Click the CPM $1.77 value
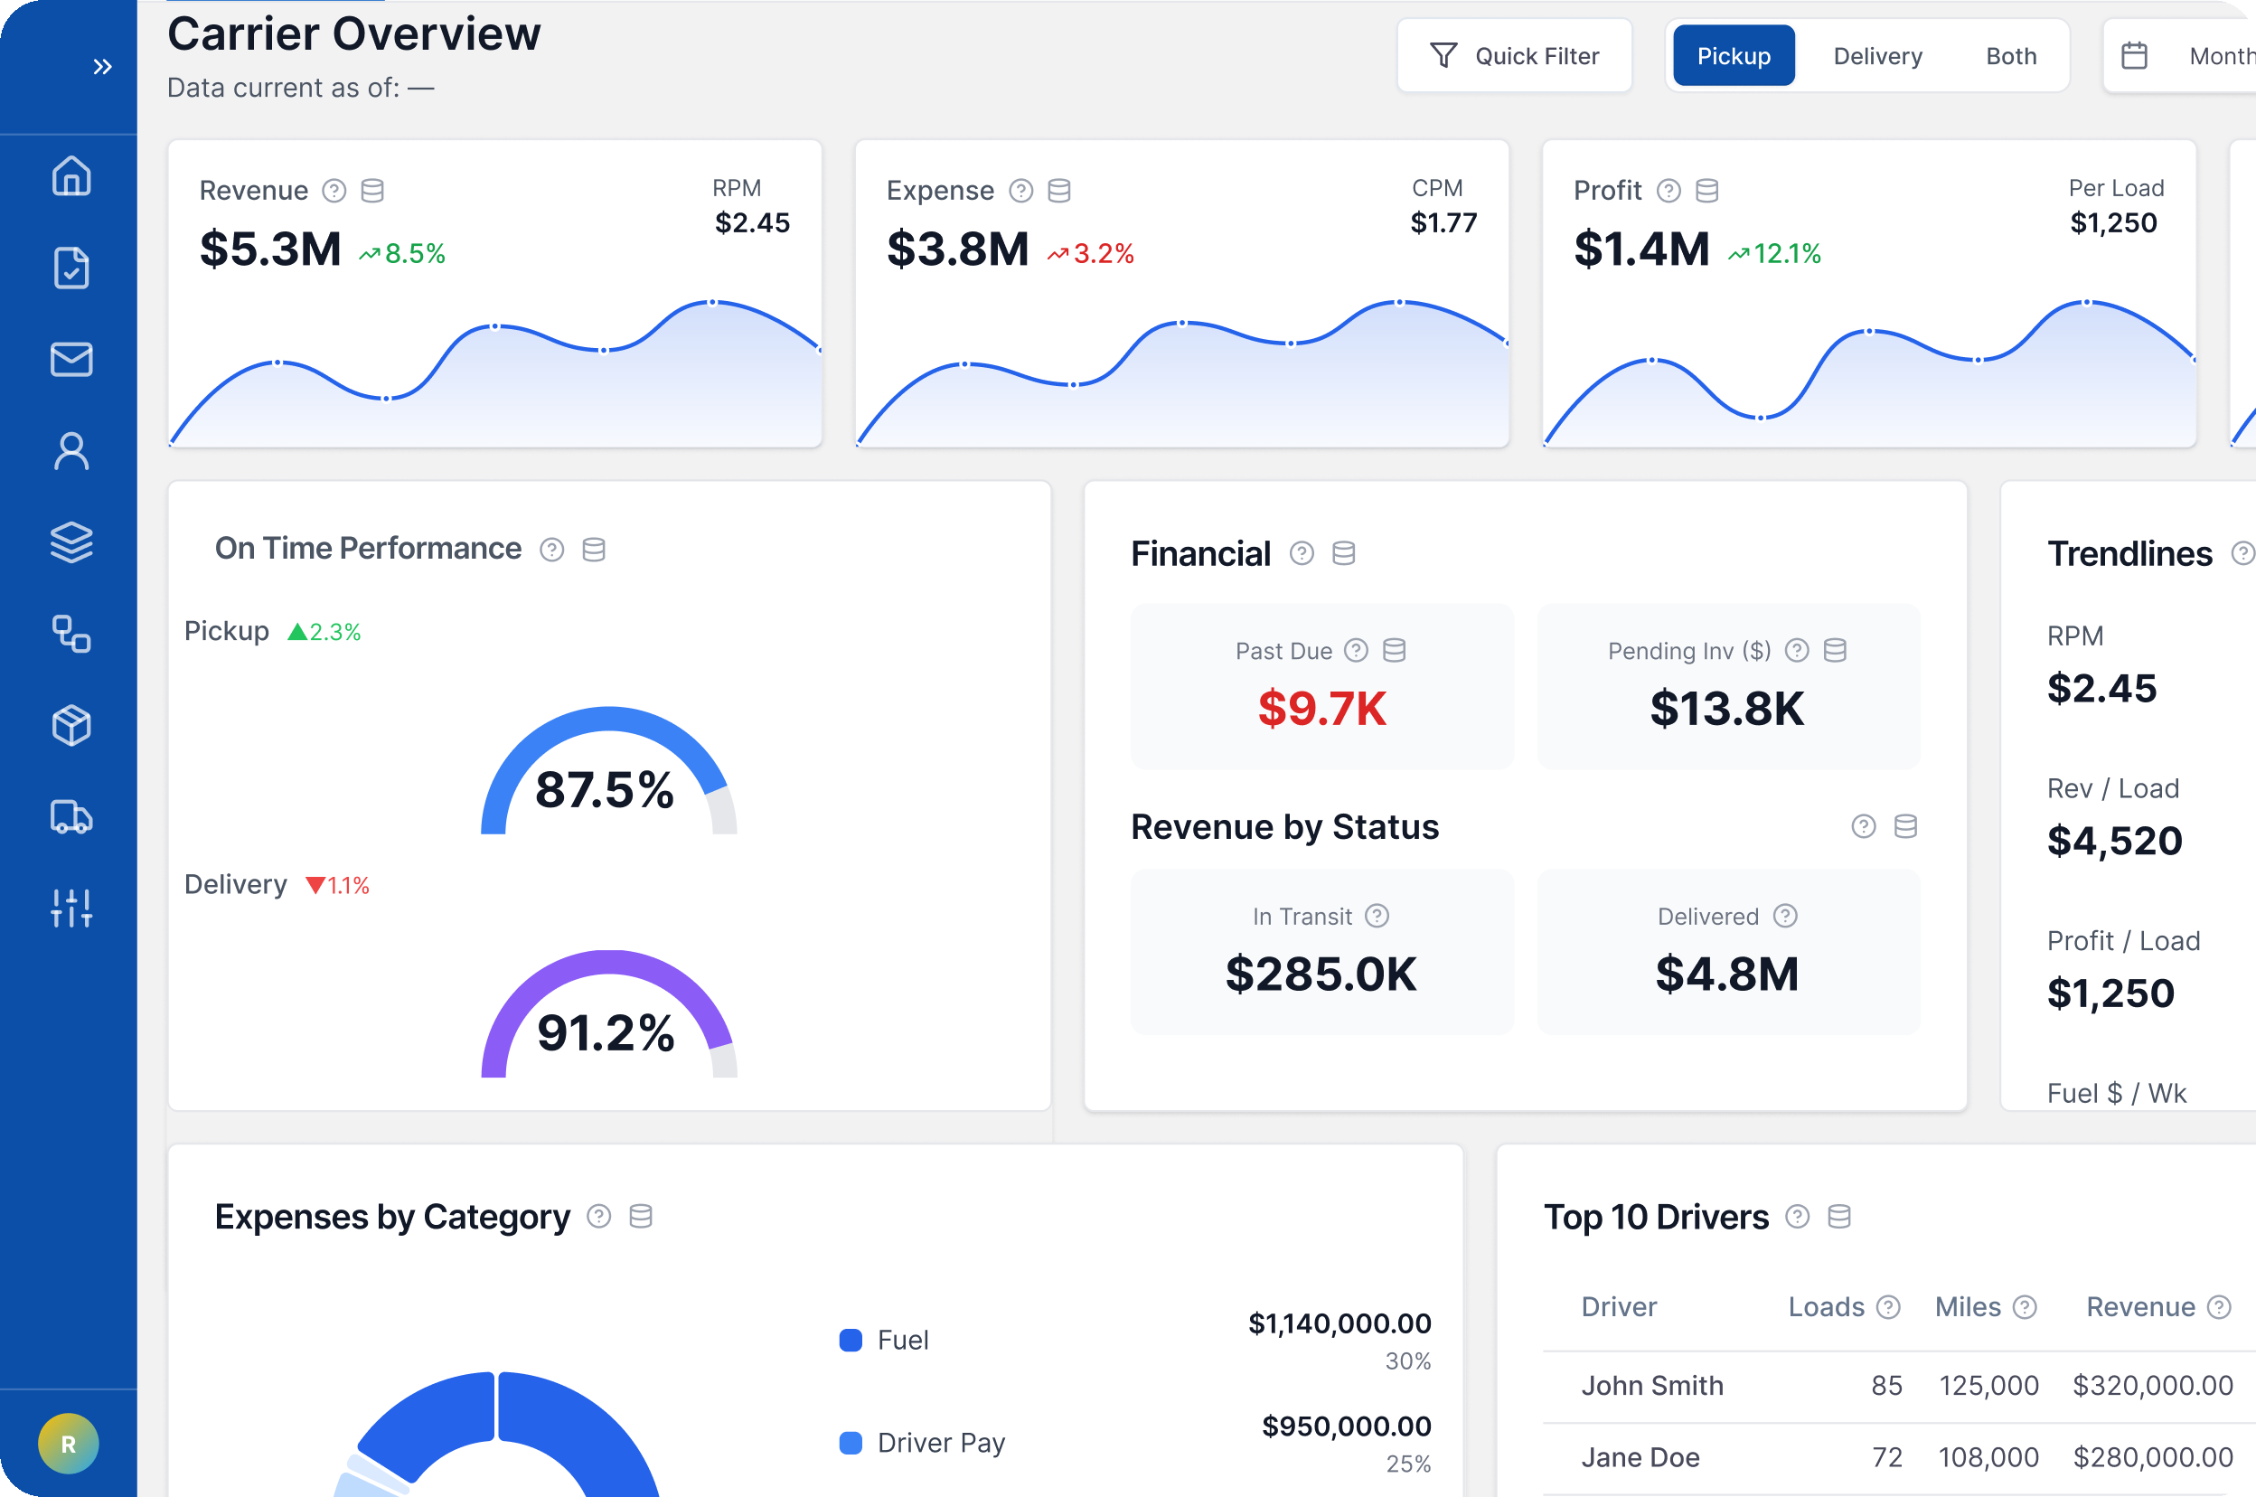 [1443, 223]
